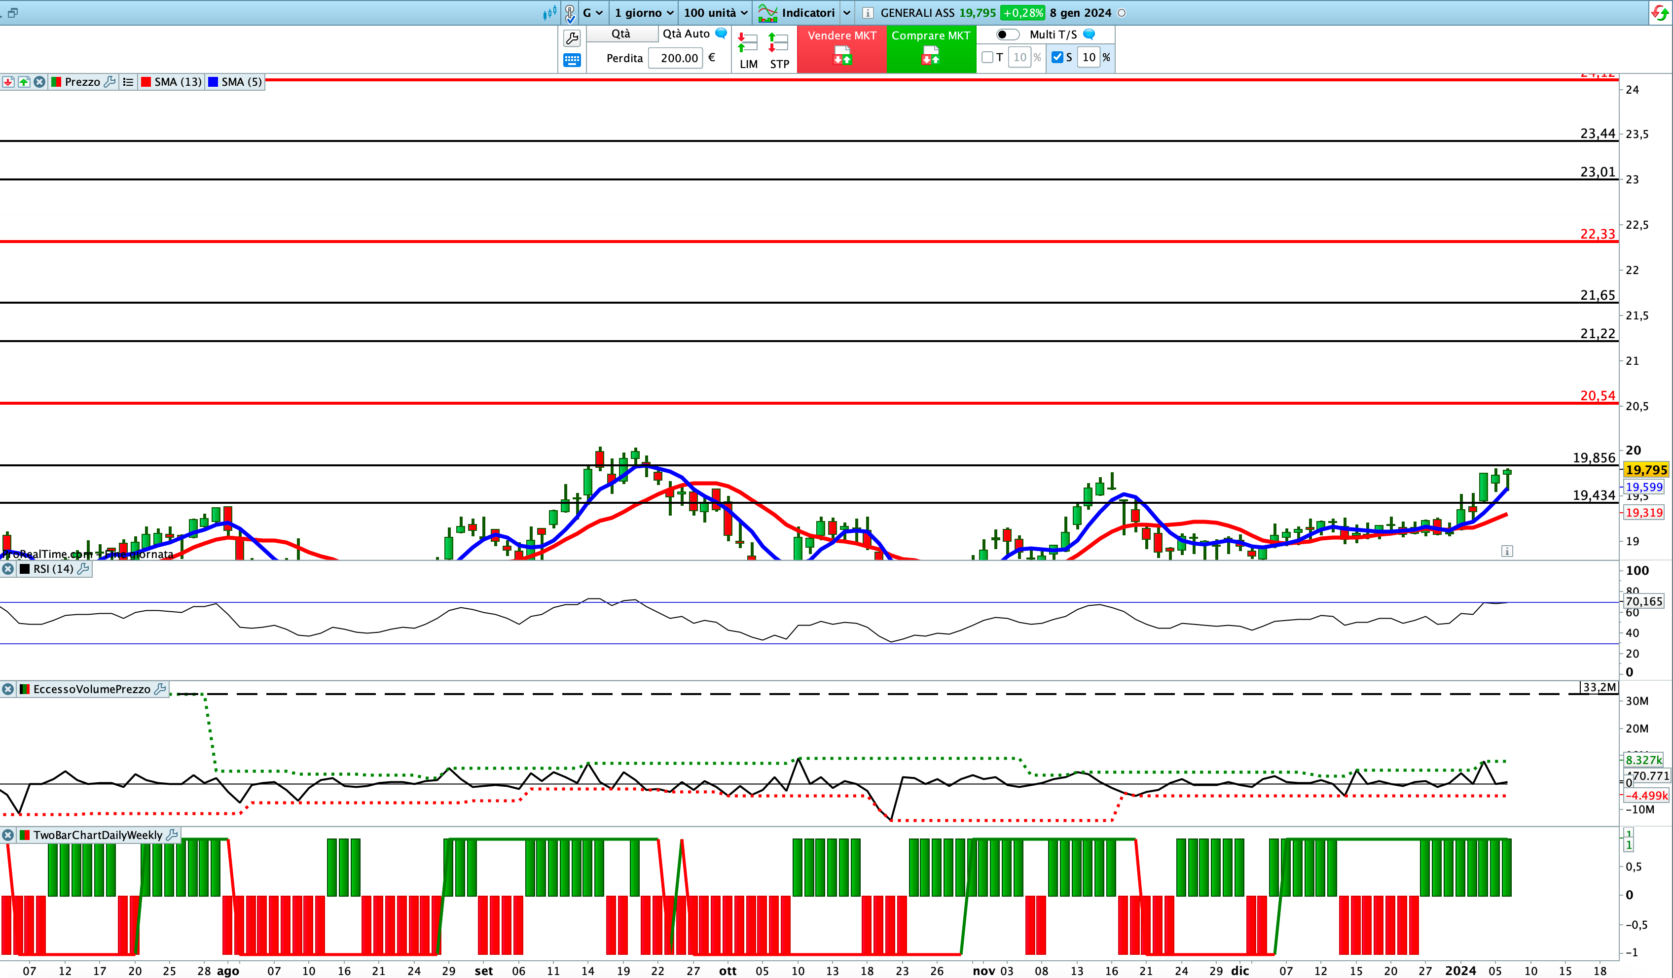Click the Prezzo settings wrench icon
Viewport: 1673px width, 978px height.
[110, 82]
